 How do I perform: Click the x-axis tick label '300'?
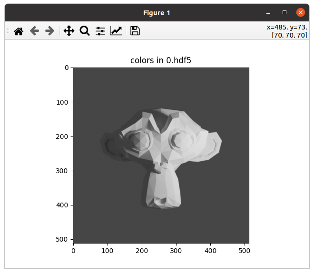click(176, 251)
